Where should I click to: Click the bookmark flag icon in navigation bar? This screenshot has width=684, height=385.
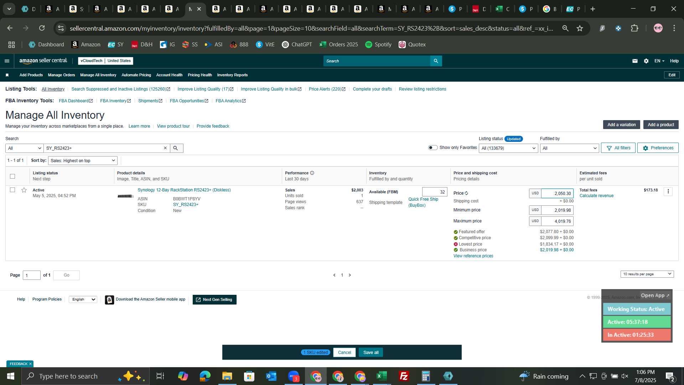(7, 75)
